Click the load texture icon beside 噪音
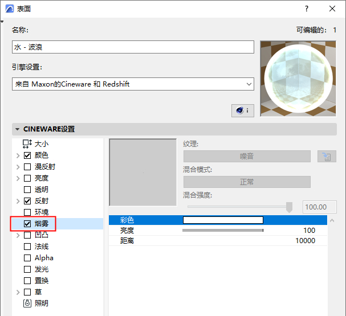346x316 pixels. [327, 157]
